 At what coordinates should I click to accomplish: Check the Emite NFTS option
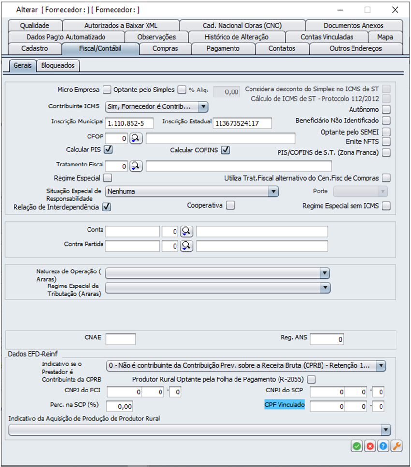[x=386, y=141]
